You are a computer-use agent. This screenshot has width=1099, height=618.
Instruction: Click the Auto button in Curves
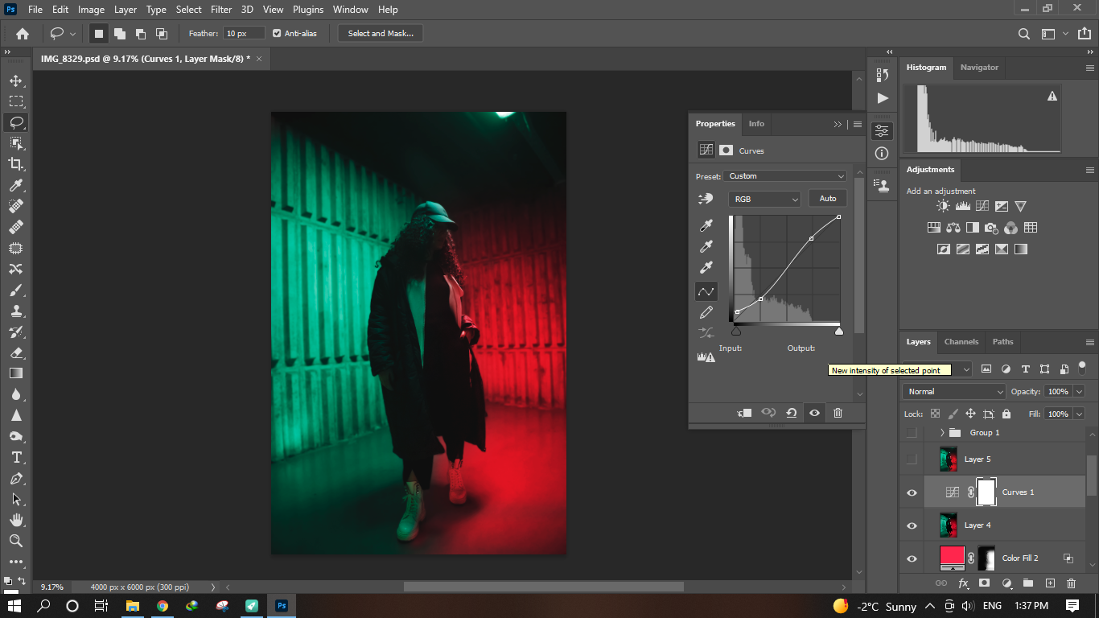[x=828, y=199]
